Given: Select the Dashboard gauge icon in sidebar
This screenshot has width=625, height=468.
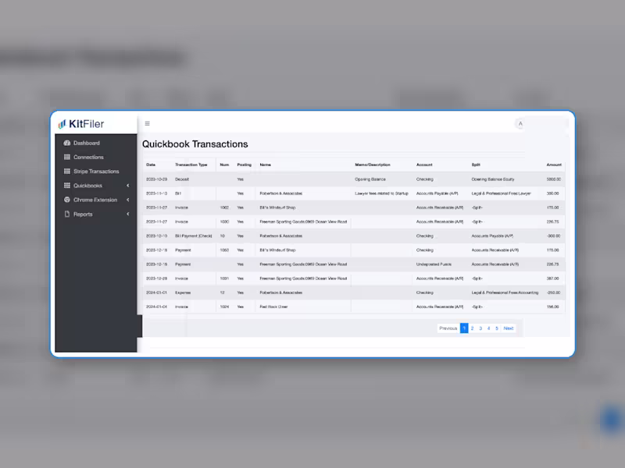Looking at the screenshot, I should [67, 143].
